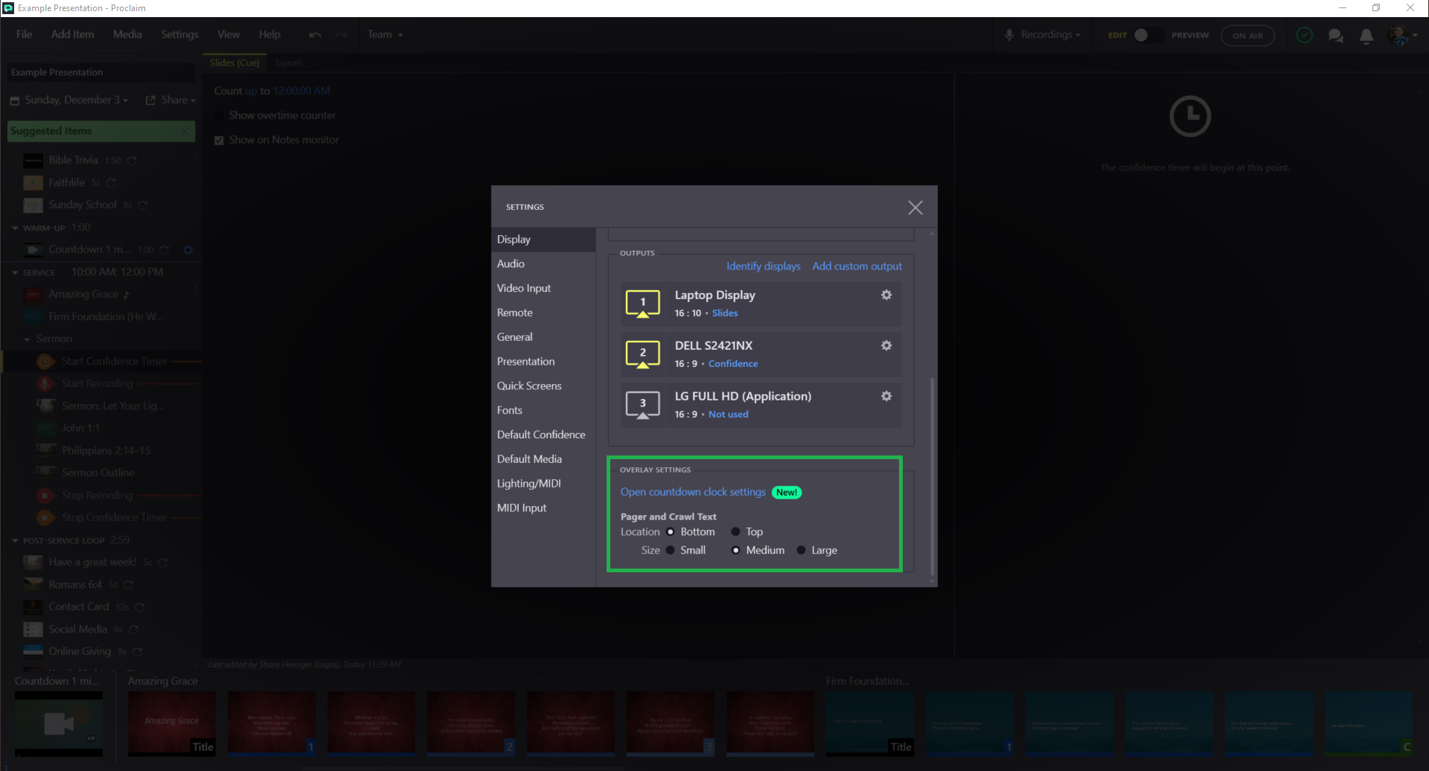Image resolution: width=1429 pixels, height=771 pixels.
Task: Open the Recordings microphone menu
Action: click(x=1042, y=34)
